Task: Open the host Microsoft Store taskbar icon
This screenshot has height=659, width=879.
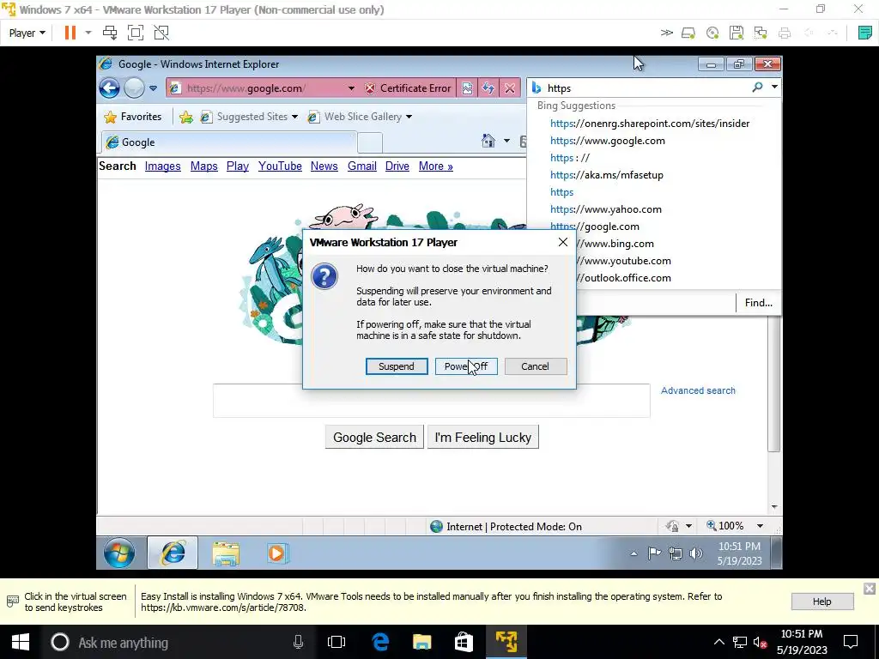Action: point(464,642)
